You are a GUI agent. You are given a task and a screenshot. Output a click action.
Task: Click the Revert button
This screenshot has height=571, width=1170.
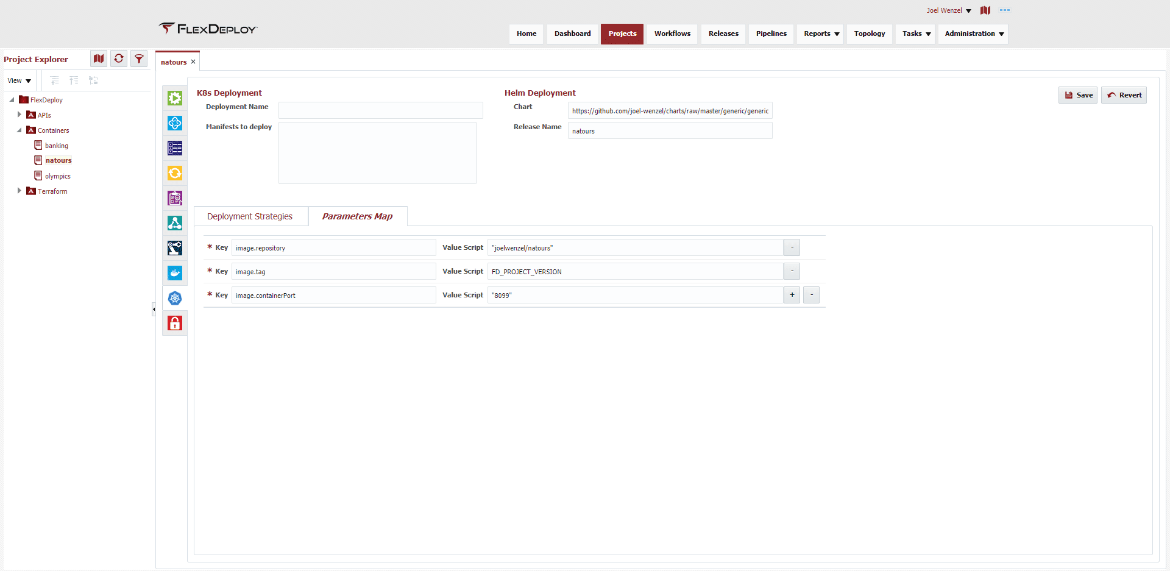point(1124,95)
